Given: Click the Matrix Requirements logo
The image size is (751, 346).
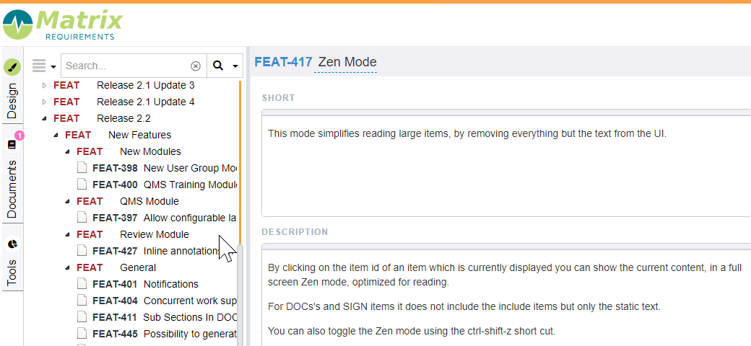Looking at the screenshot, I should [63, 25].
